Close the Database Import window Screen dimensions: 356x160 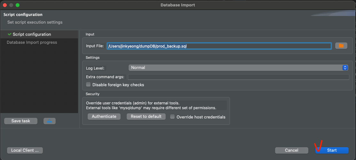[4, 5]
